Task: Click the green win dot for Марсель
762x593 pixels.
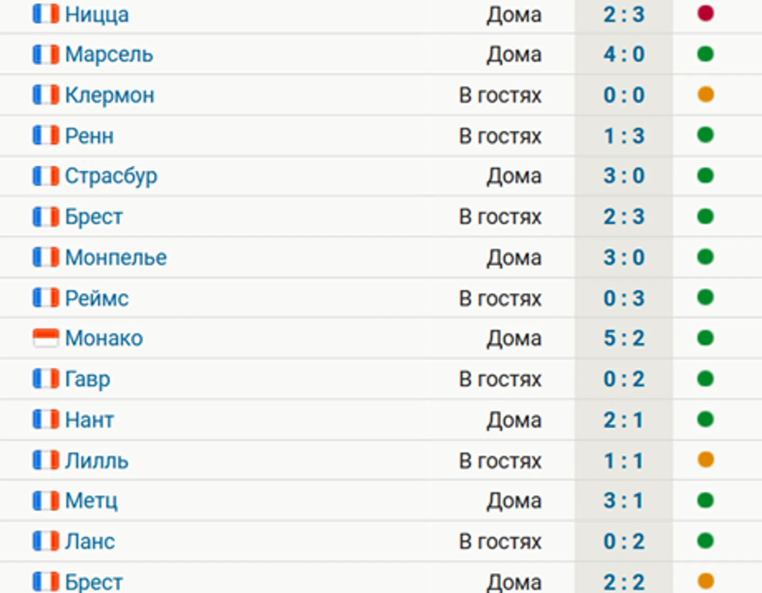Action: pyautogui.click(x=705, y=54)
